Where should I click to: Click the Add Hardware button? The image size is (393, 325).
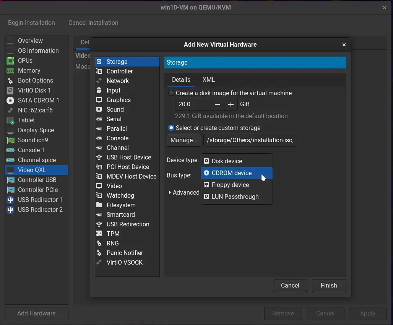coord(36,314)
